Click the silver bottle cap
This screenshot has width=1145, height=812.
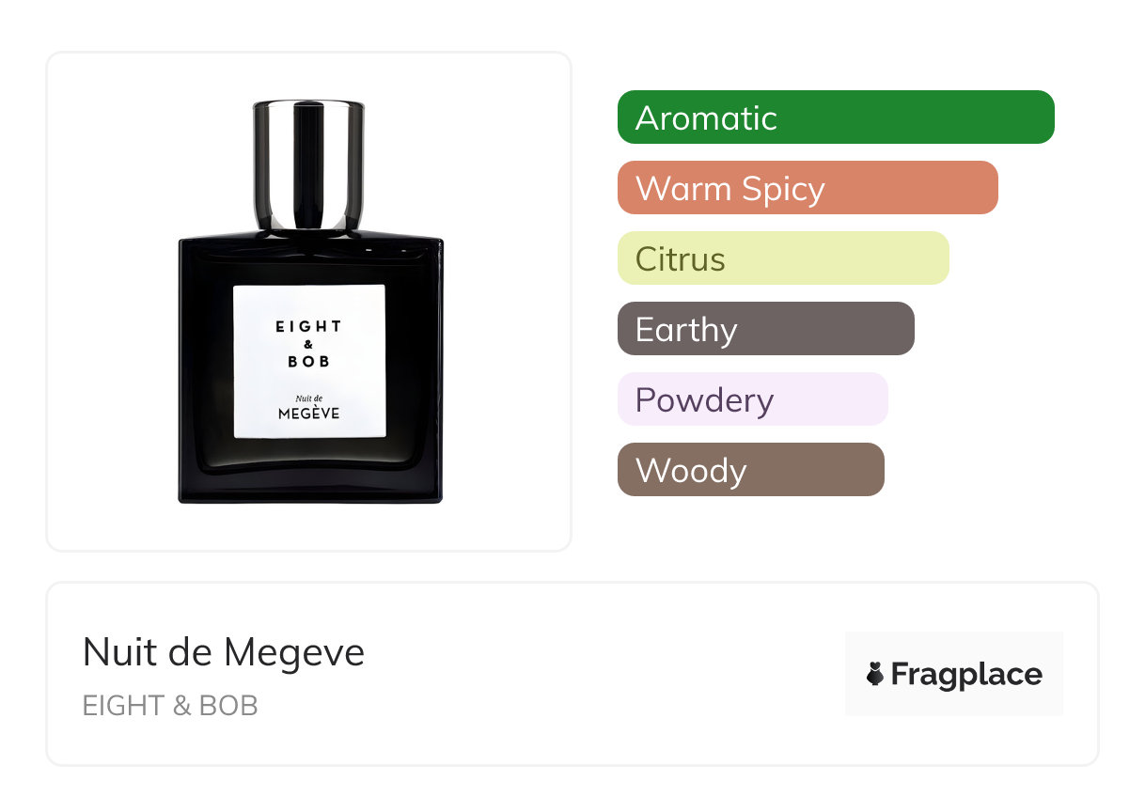pos(309,164)
